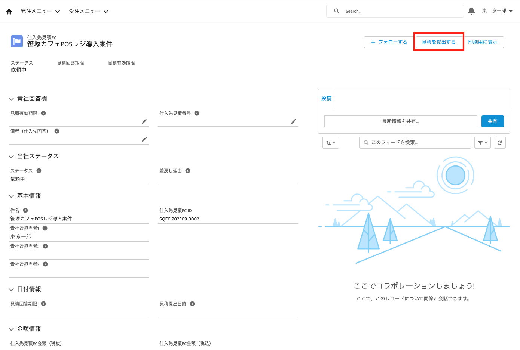Collapse the 基本情報 section
Image resolution: width=520 pixels, height=350 pixels.
tap(11, 196)
